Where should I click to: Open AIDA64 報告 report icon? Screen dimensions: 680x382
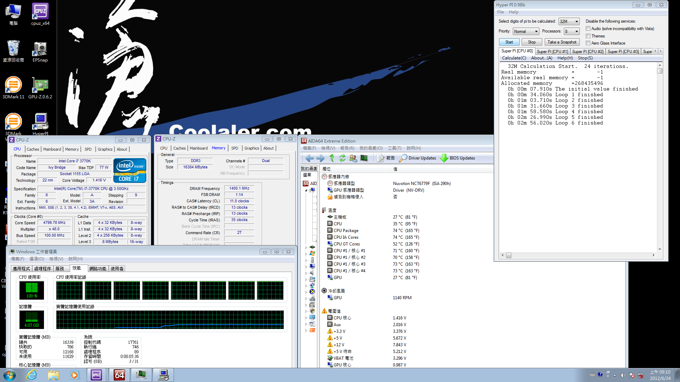pos(386,158)
